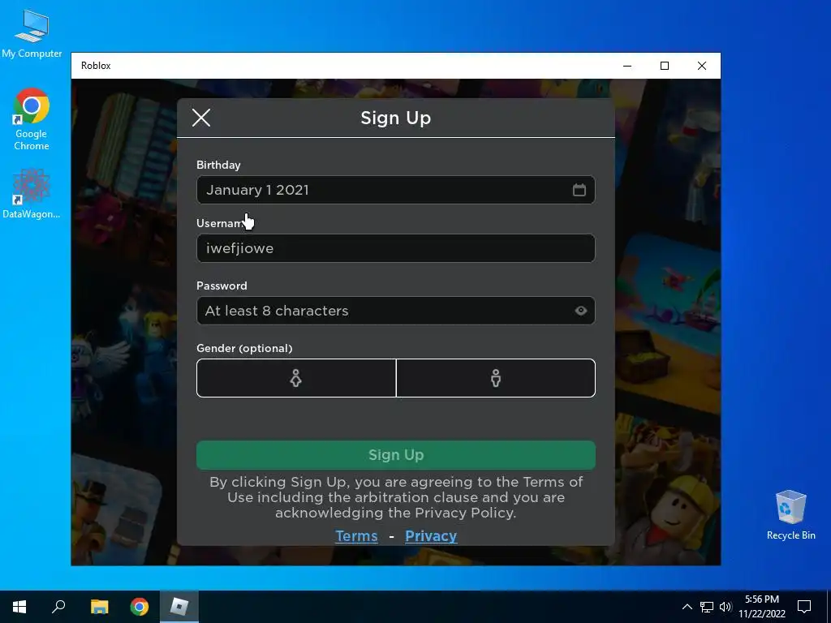Open the Terms link
831x623 pixels.
tap(357, 536)
